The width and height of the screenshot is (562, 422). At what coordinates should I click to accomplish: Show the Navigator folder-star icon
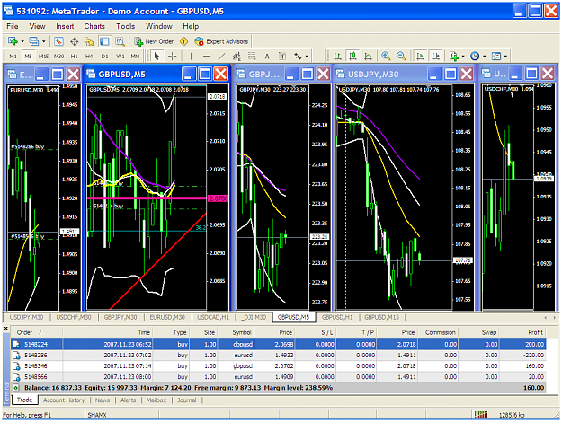[x=89, y=41]
